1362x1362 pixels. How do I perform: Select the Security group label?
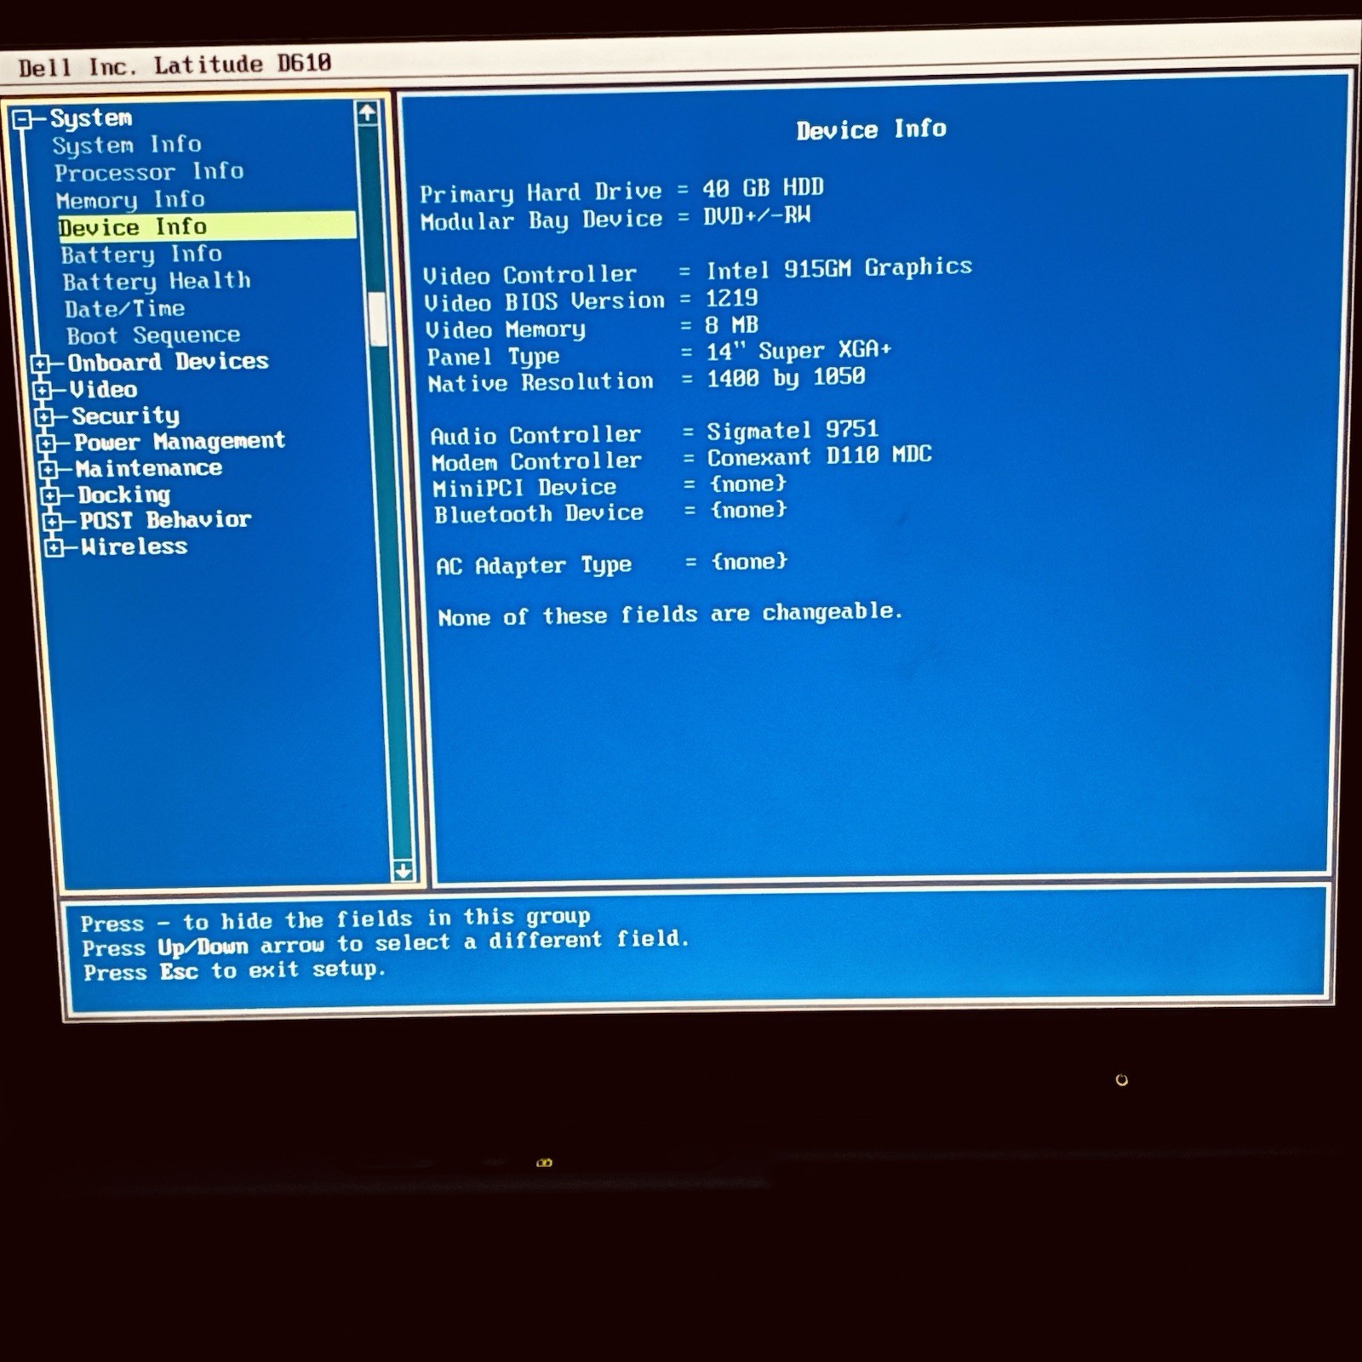pos(125,416)
